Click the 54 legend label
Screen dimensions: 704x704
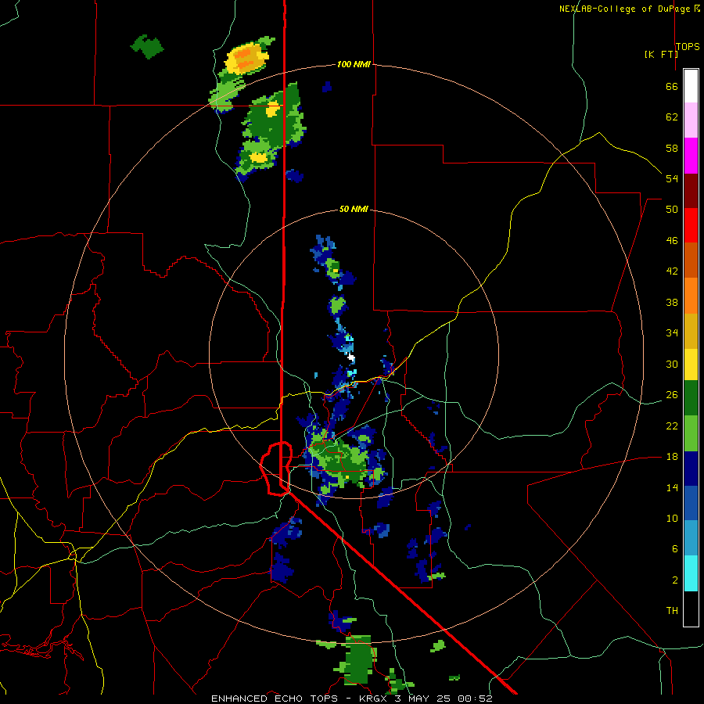point(672,178)
